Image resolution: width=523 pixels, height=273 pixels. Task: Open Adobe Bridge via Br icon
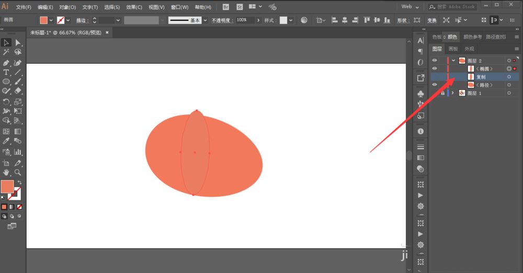pyautogui.click(x=226, y=7)
